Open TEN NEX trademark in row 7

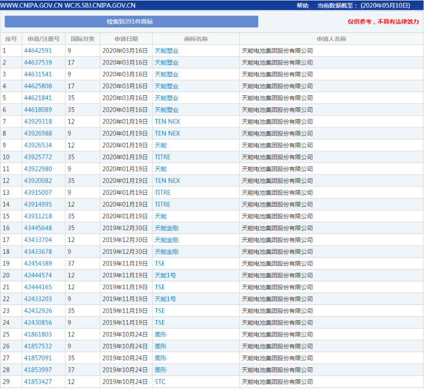point(167,121)
